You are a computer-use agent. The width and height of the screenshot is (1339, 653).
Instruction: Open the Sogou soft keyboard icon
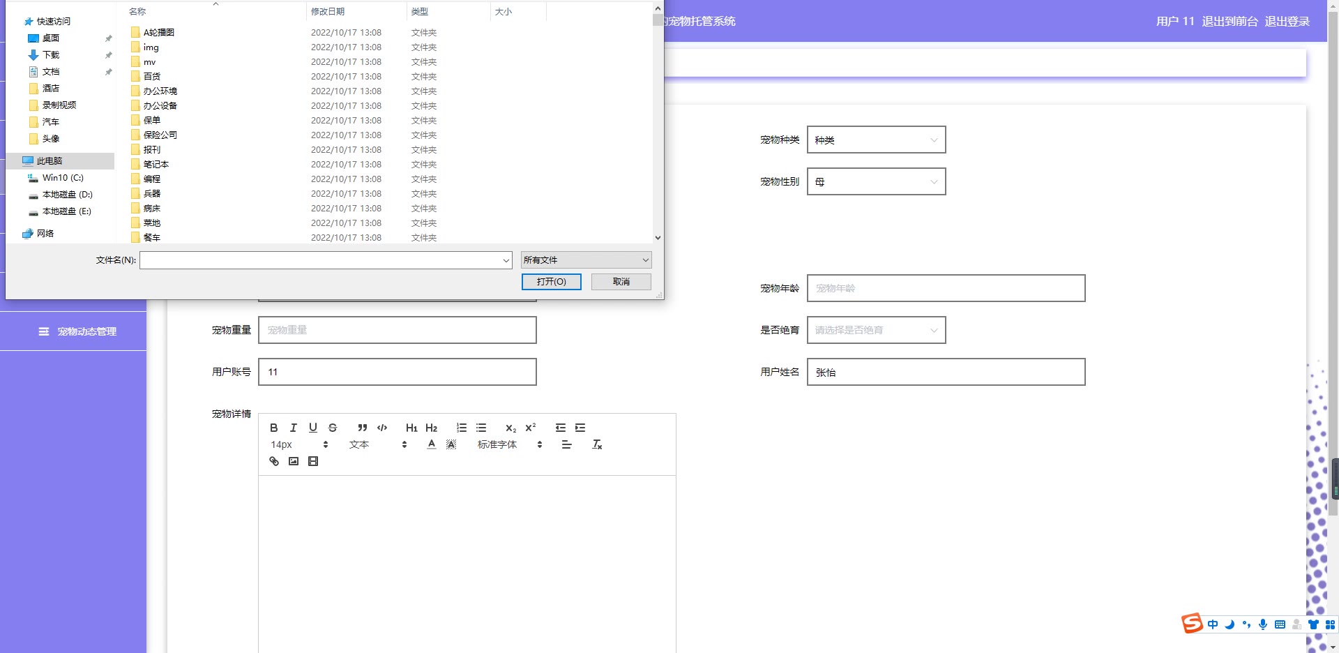tap(1280, 624)
